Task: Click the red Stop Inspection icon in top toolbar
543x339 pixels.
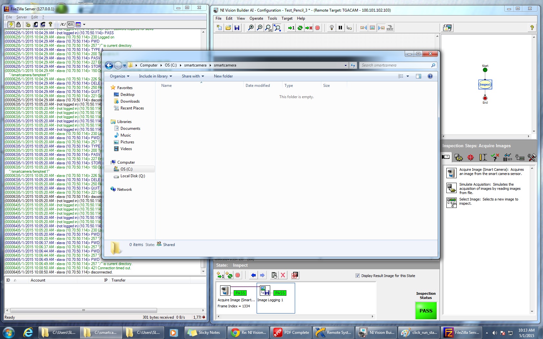Action: click(317, 28)
